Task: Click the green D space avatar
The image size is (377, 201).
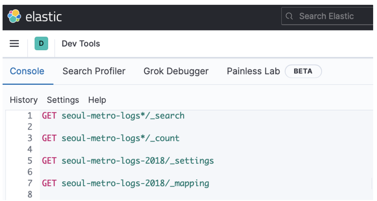Action: (x=41, y=44)
